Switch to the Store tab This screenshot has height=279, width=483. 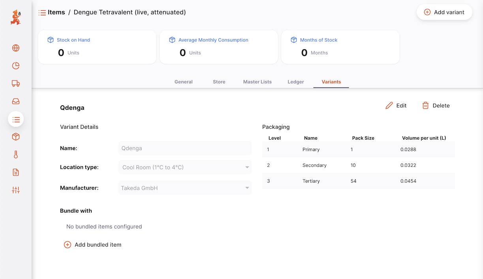pos(219,82)
